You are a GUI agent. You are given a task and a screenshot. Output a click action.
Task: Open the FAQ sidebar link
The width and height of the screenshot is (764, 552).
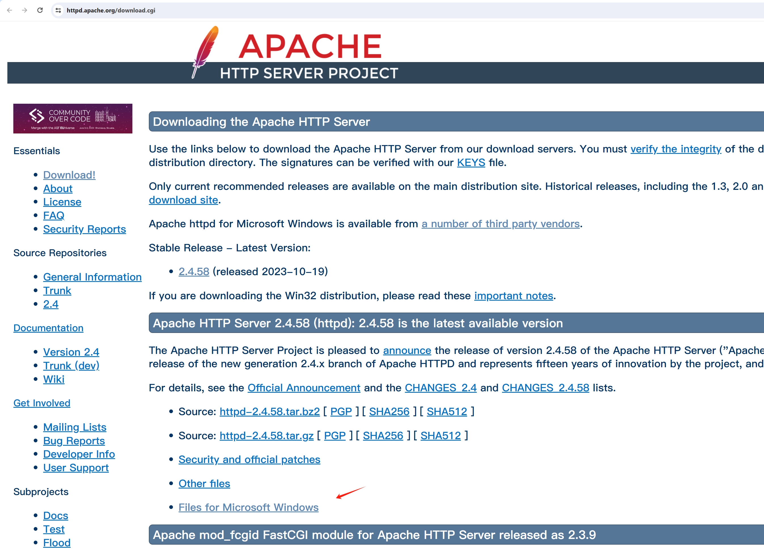54,216
